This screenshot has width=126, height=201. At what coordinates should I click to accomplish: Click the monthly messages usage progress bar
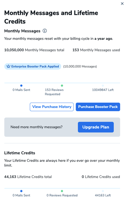tap(62, 83)
